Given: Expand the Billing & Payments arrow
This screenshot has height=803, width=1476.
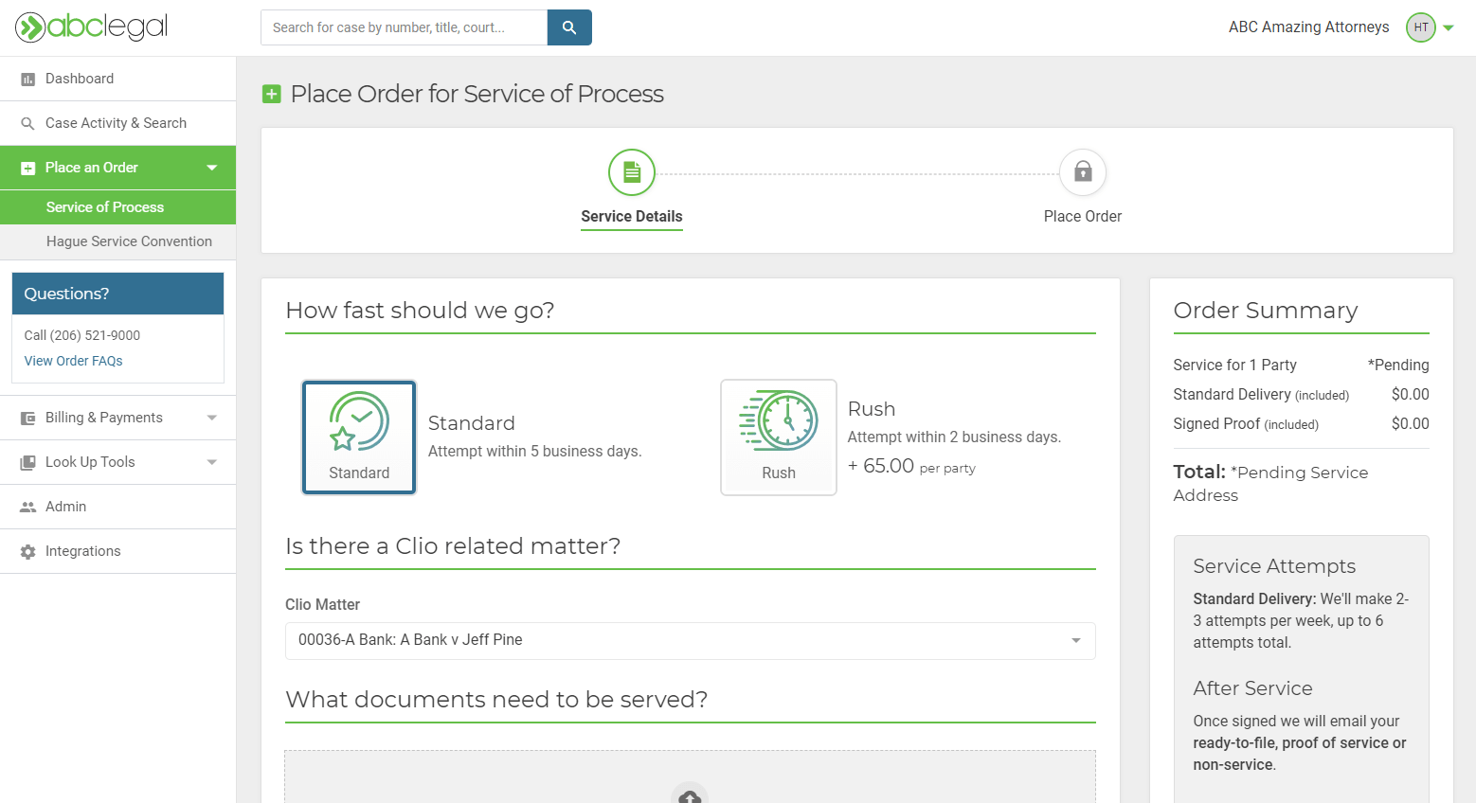Looking at the screenshot, I should 212,418.
